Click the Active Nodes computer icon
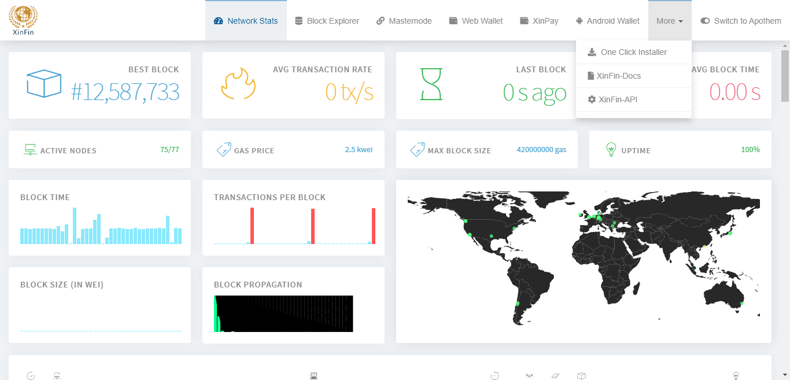The width and height of the screenshot is (790, 380). tap(30, 150)
